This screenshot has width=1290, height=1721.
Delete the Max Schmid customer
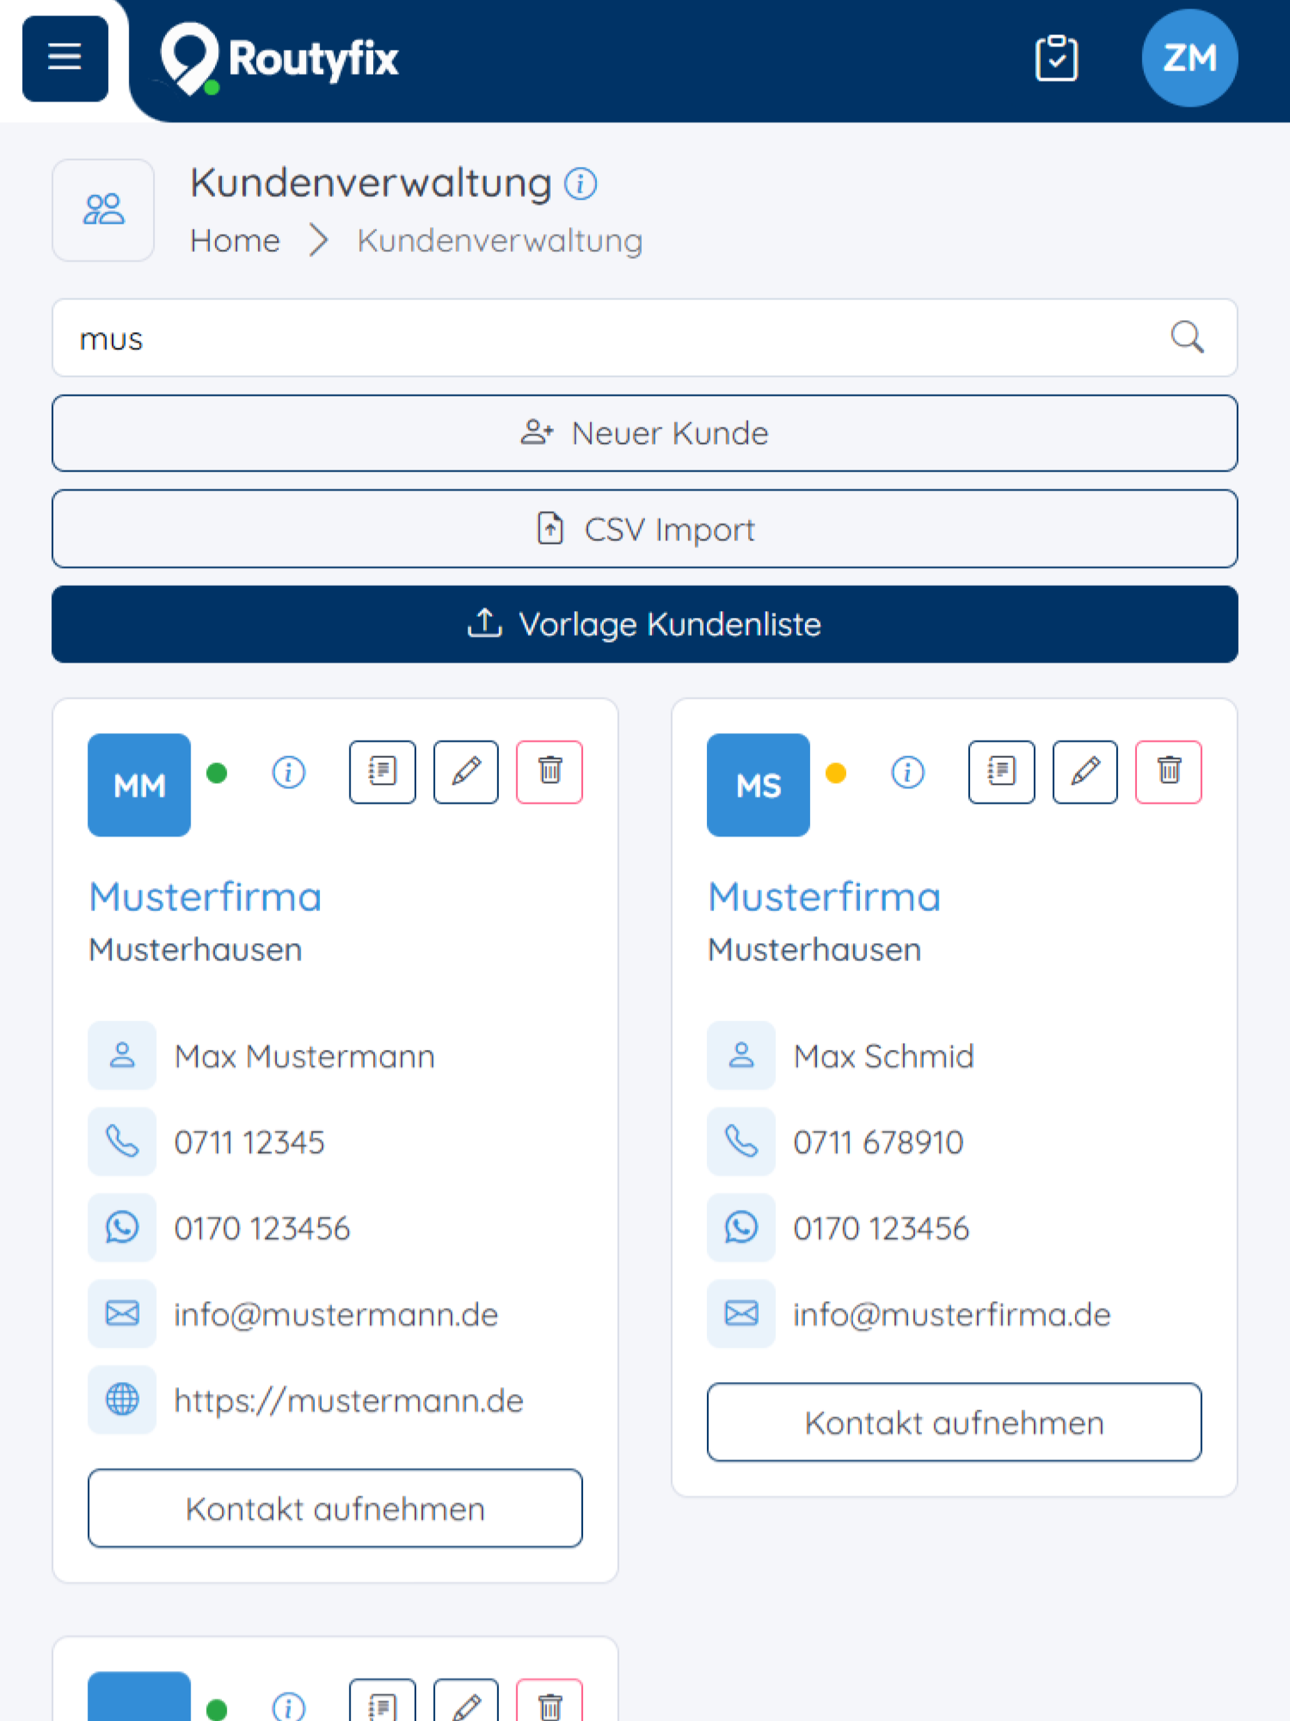(x=1169, y=772)
